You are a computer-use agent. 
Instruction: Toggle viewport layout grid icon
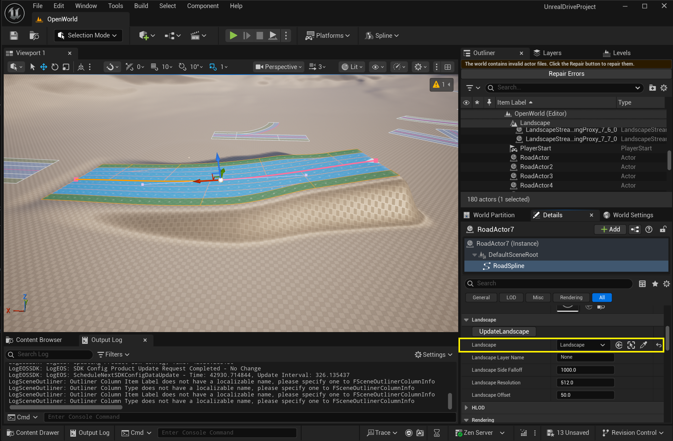pos(448,67)
